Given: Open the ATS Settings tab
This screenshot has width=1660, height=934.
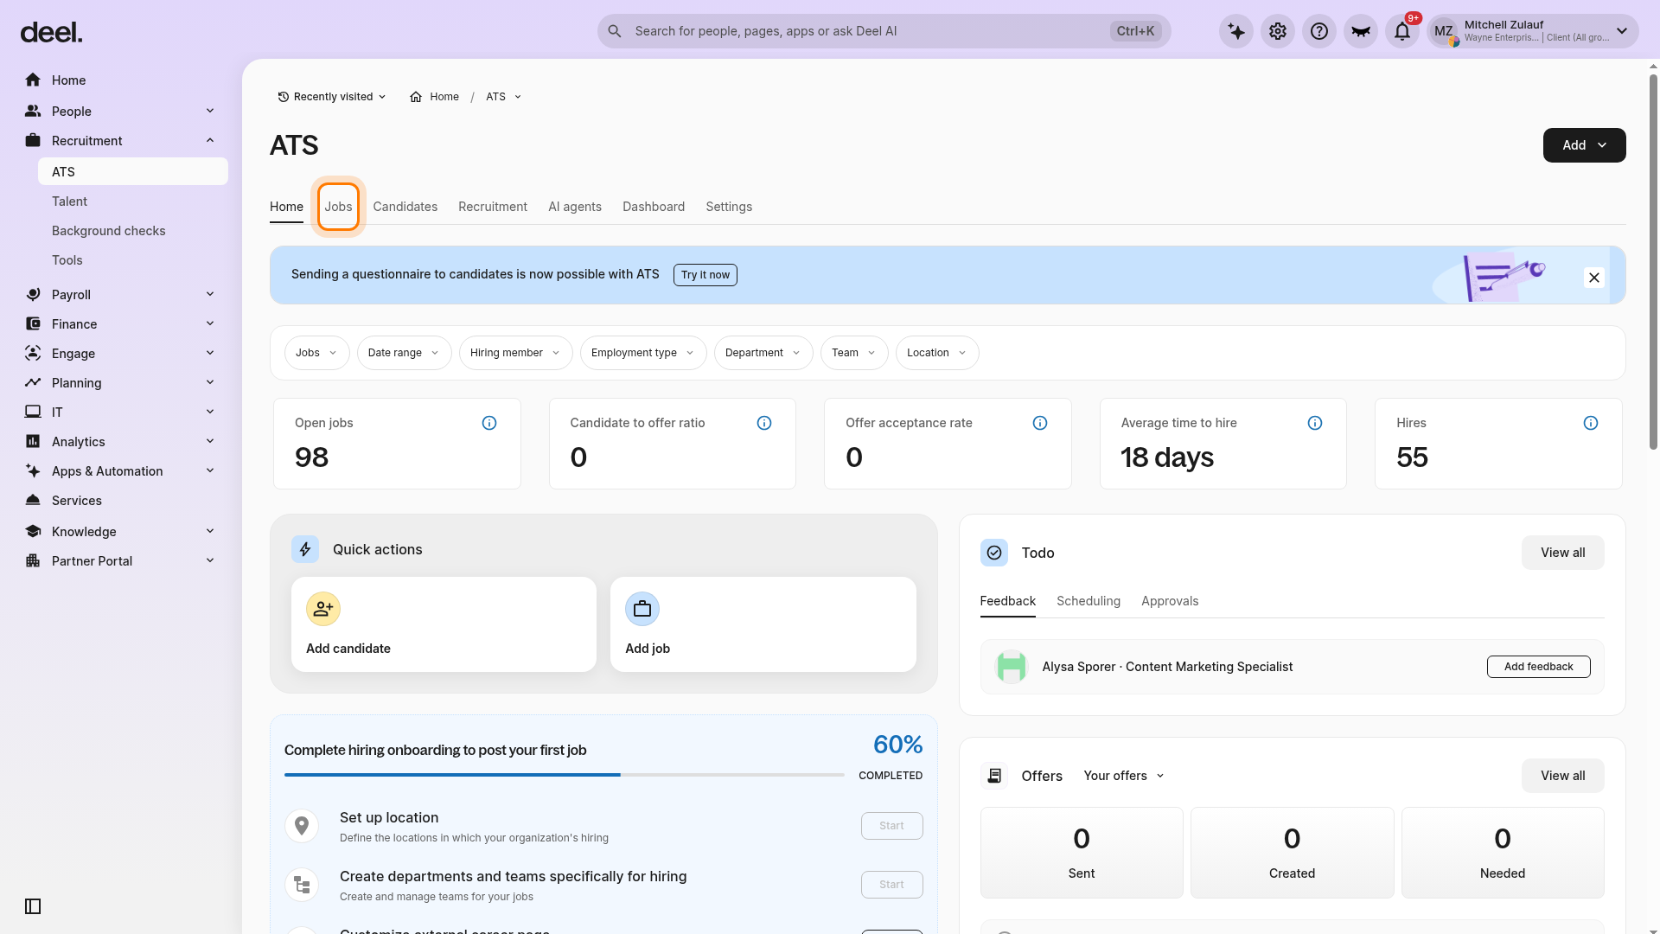Looking at the screenshot, I should (x=729, y=207).
